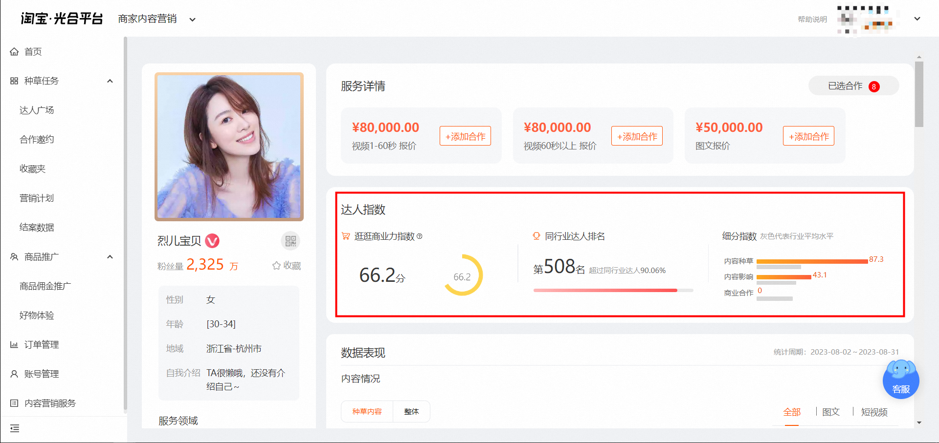The height and width of the screenshot is (443, 939).
Task: Add 图文报价 cooperation
Action: click(x=808, y=136)
